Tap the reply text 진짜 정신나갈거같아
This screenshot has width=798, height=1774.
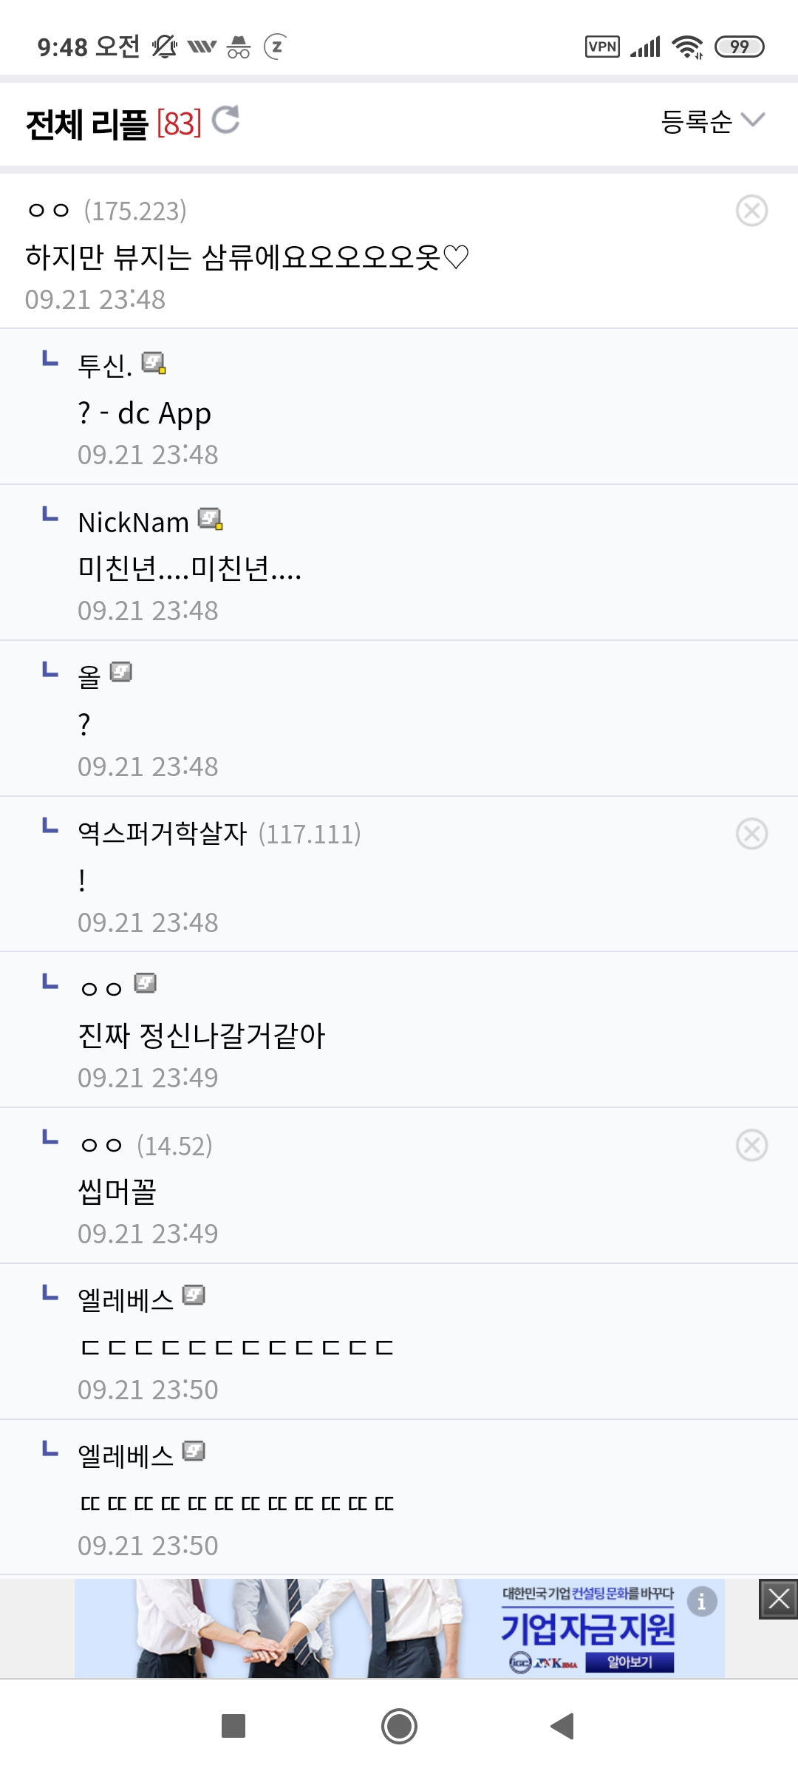[202, 1035]
